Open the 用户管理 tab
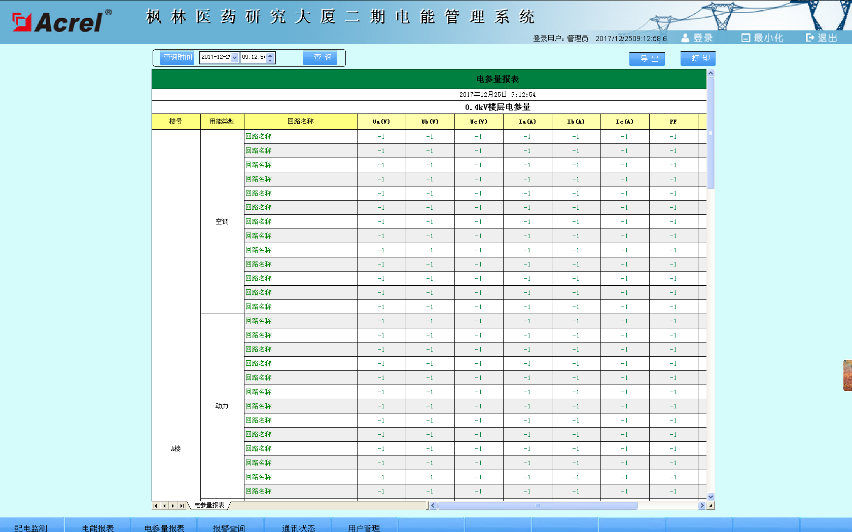The image size is (852, 532). (x=364, y=527)
